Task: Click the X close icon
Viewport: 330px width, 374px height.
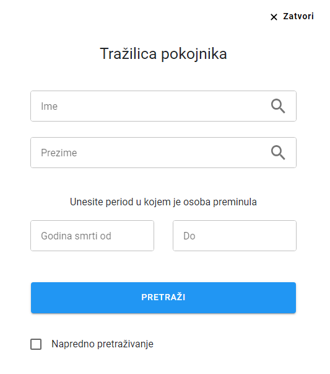Action: click(x=274, y=17)
